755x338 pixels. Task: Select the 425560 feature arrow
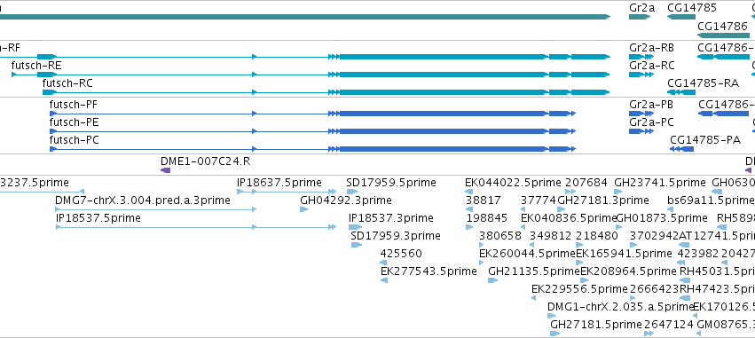pos(383,263)
